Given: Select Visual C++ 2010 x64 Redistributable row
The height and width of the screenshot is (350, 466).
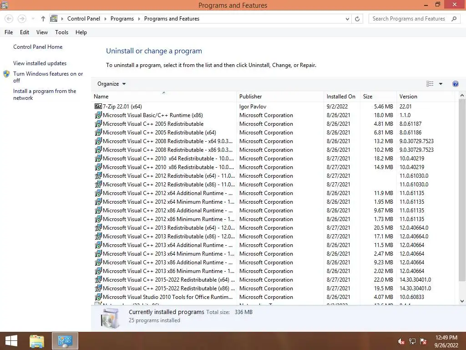Looking at the screenshot, I should pos(274,158).
